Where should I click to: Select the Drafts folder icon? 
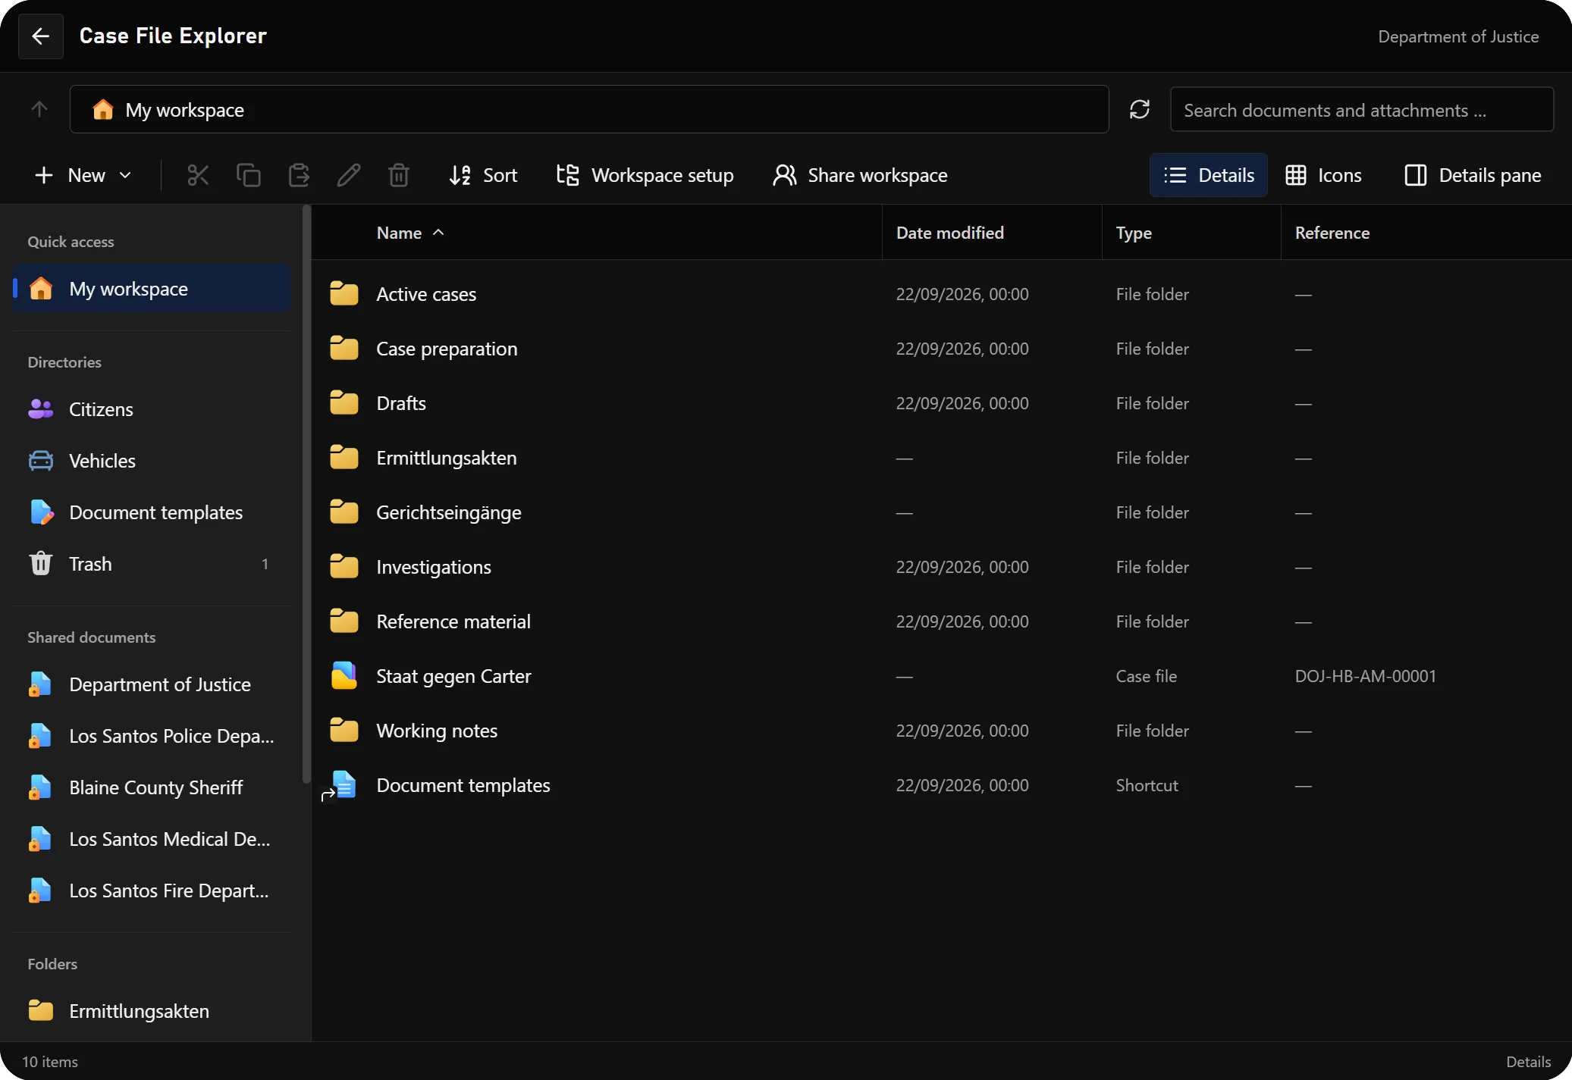pos(344,402)
